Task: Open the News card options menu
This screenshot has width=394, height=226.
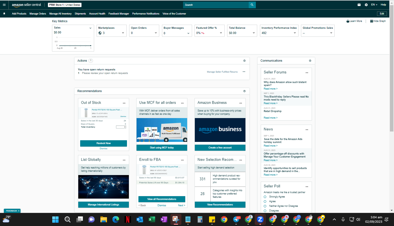Action: pos(307,130)
